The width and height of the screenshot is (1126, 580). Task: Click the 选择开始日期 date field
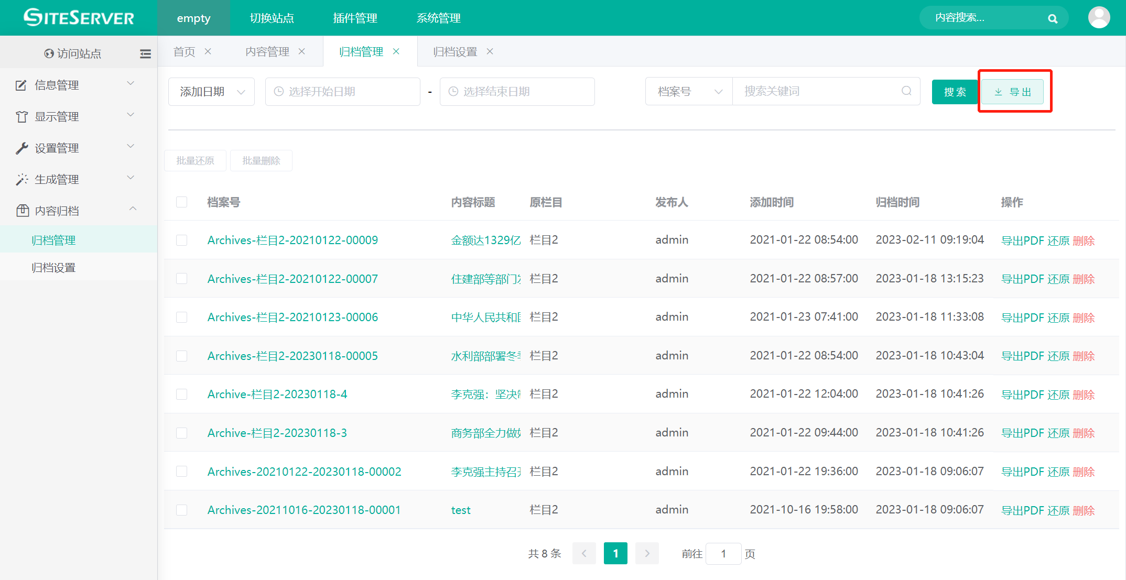(343, 92)
